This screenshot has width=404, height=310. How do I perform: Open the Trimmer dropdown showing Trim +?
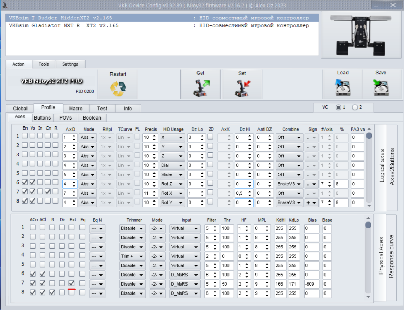tap(132, 256)
